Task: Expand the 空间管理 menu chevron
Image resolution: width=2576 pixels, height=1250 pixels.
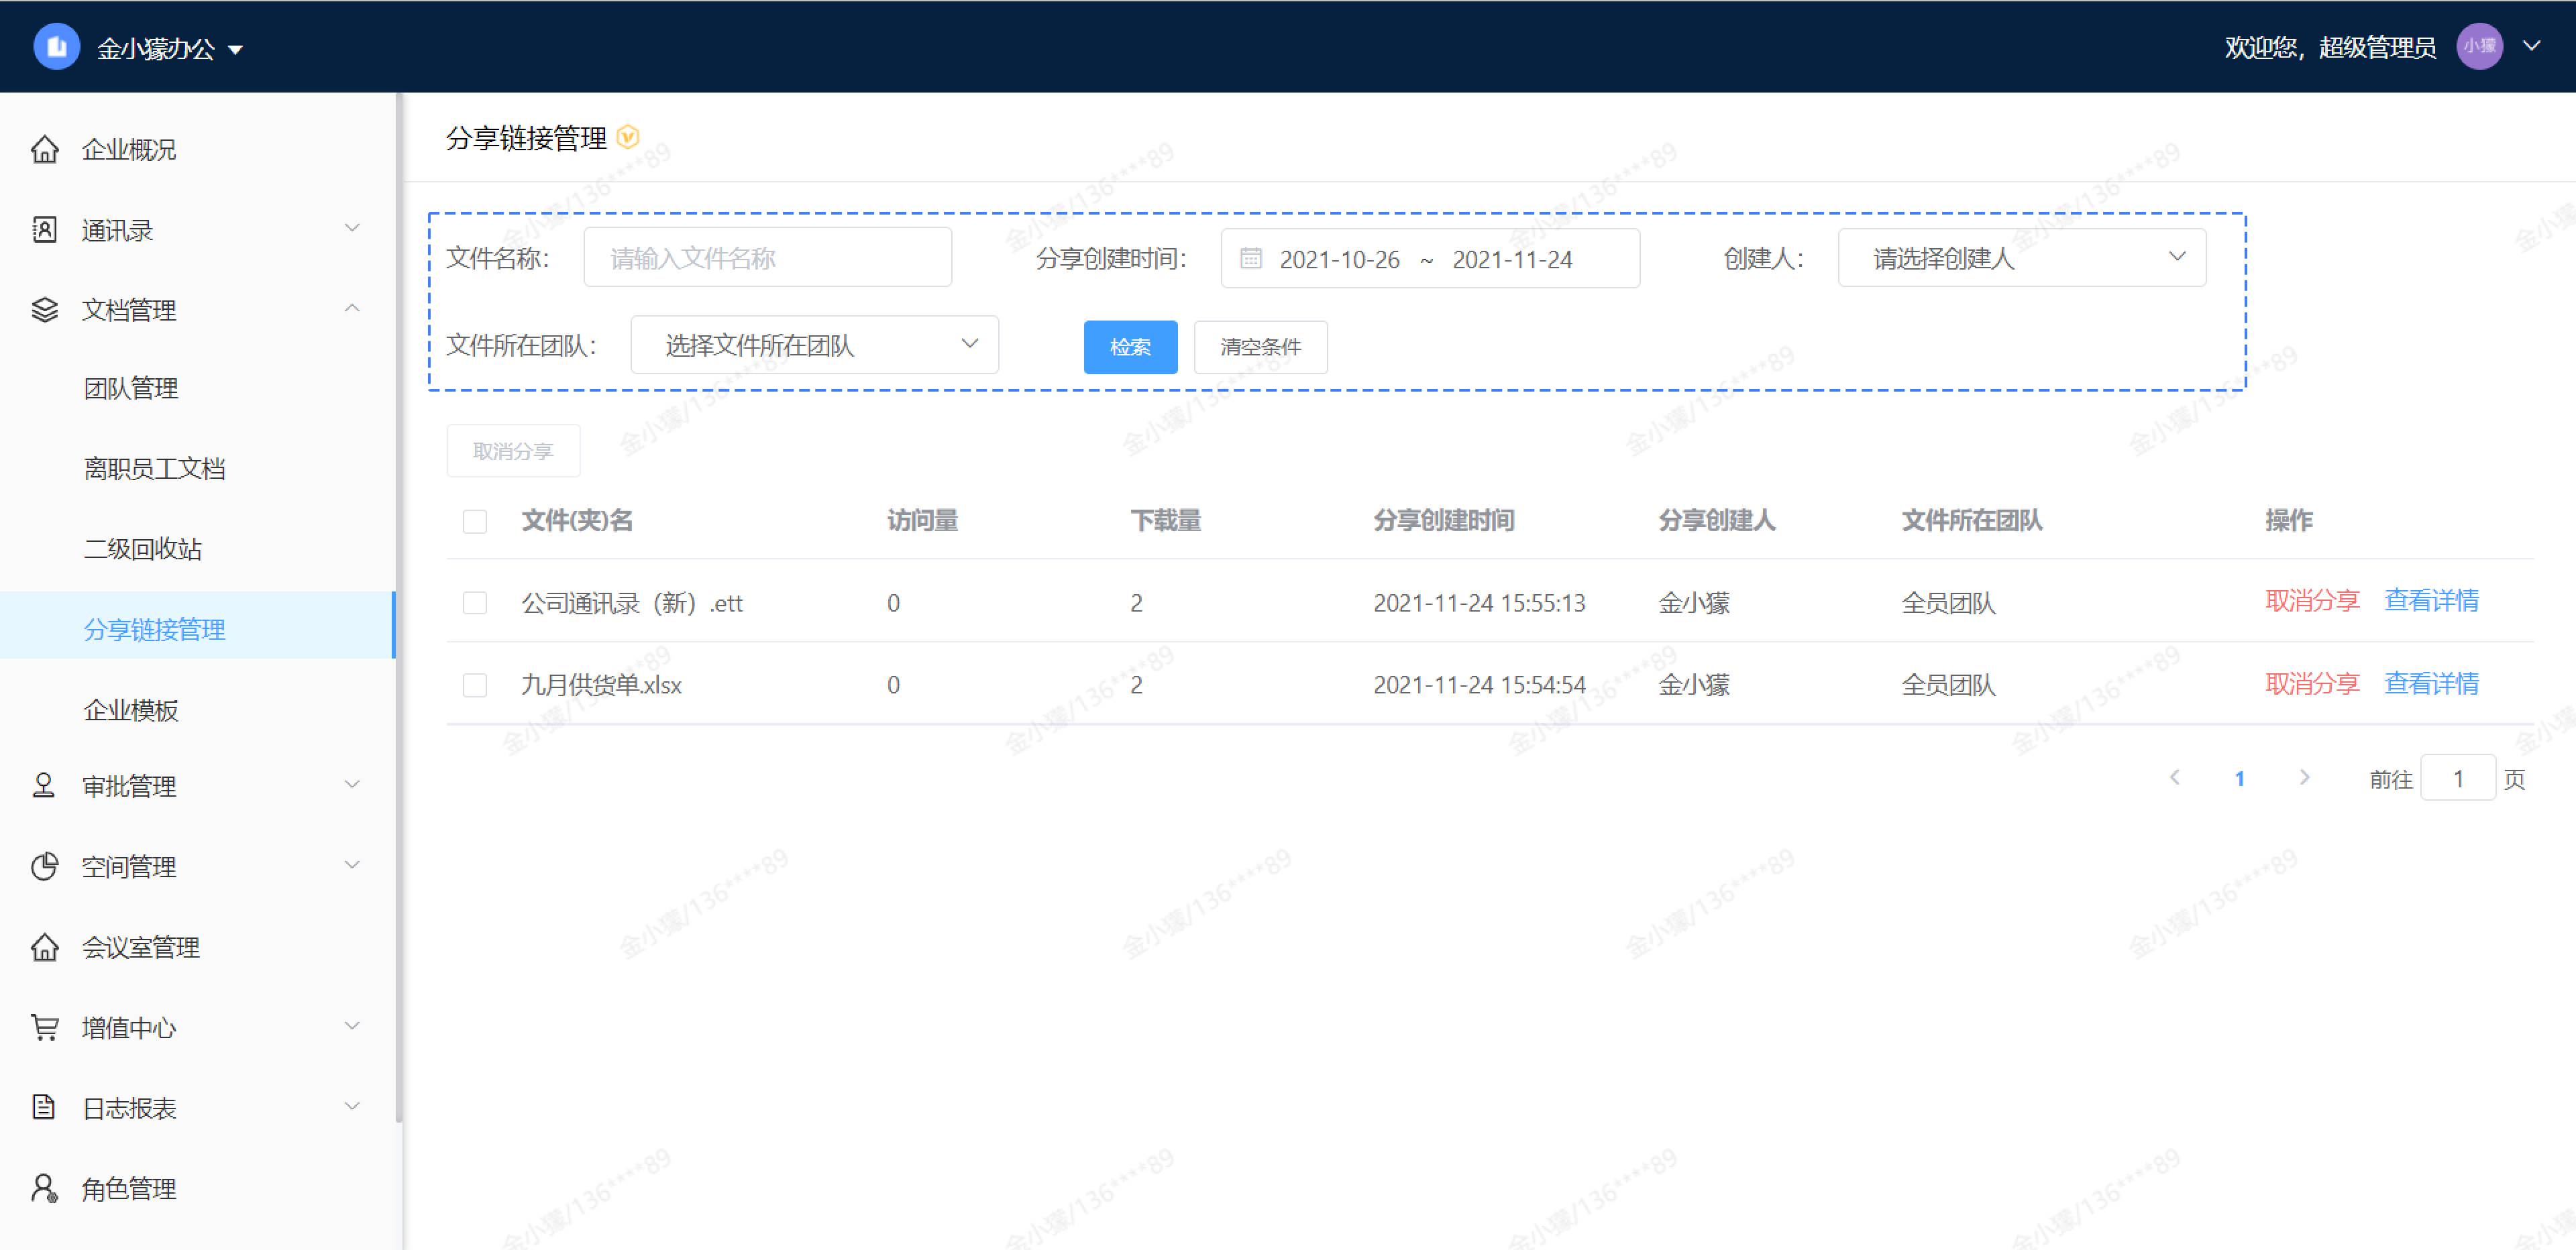Action: point(352,864)
